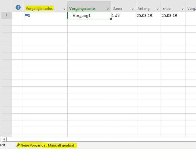Click the empty Vorgangsname cell below Vorgang1
The width and height of the screenshot is (196, 149).
pos(89,22)
